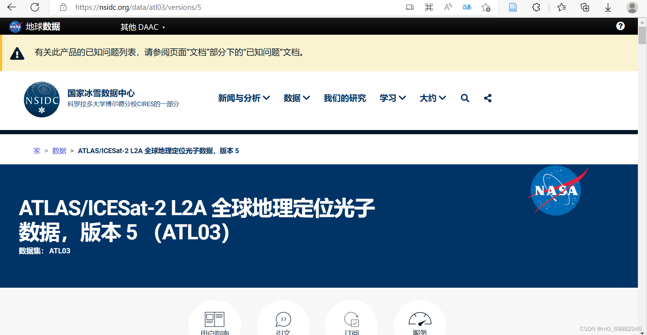Image resolution: width=647 pixels, height=335 pixels.
Task: Click the browser downloads icon
Action: tap(608, 7)
